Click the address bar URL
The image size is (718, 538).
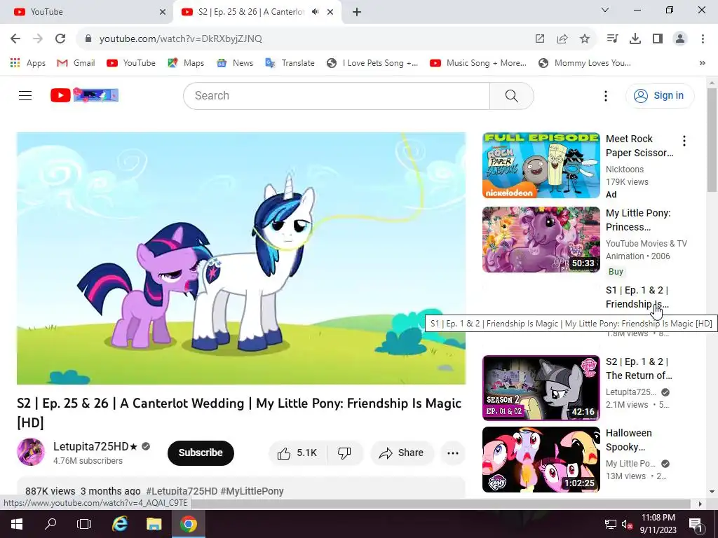(x=180, y=39)
